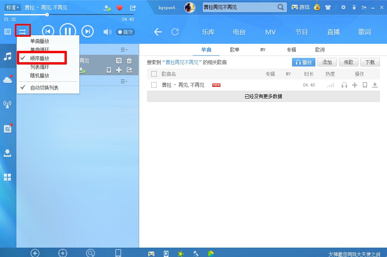
Task: Open the 标准 mode dropdown
Action: tap(13, 7)
